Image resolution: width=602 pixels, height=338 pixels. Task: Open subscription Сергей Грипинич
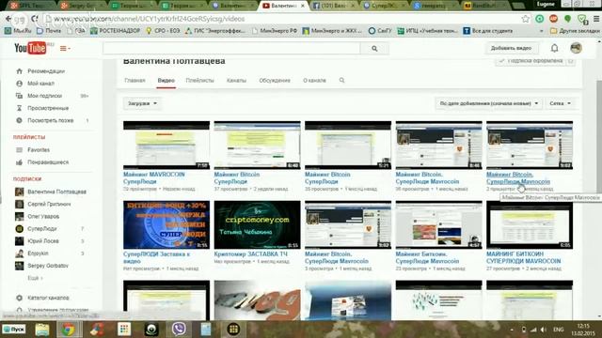[x=49, y=204]
